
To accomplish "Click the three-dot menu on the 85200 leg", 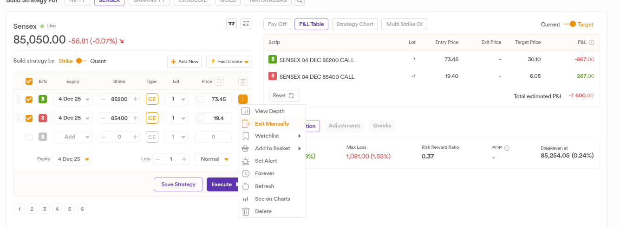I will pyautogui.click(x=242, y=99).
